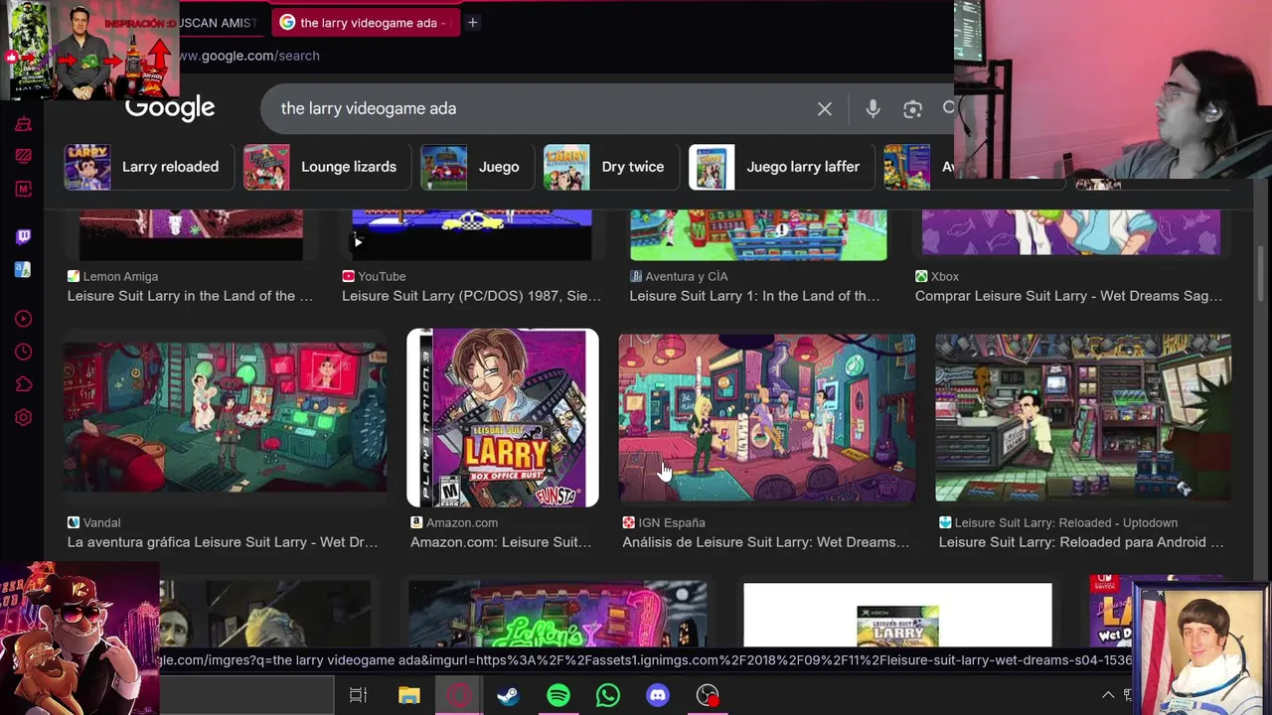Click the Windows taskbar search box
Screen dimensions: 1272x715
[245, 695]
